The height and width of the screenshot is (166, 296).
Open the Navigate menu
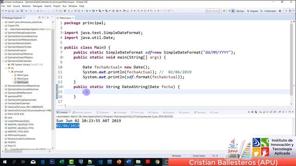37,6
